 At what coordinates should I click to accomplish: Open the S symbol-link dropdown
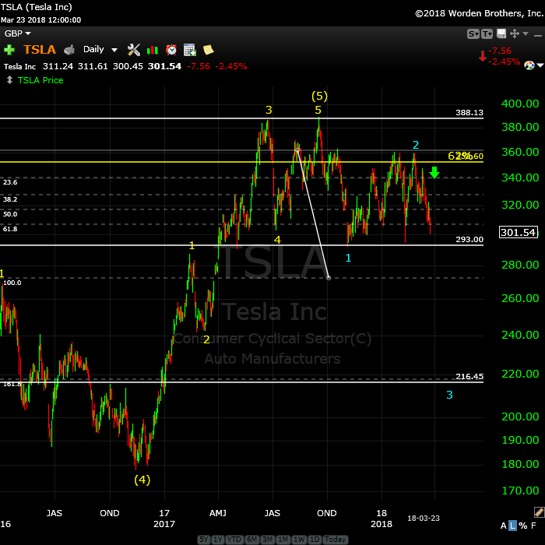pyautogui.click(x=473, y=33)
